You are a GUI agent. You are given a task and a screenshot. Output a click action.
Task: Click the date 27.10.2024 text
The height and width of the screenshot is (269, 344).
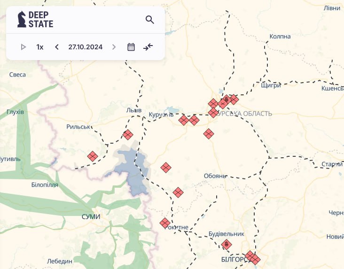(85, 47)
